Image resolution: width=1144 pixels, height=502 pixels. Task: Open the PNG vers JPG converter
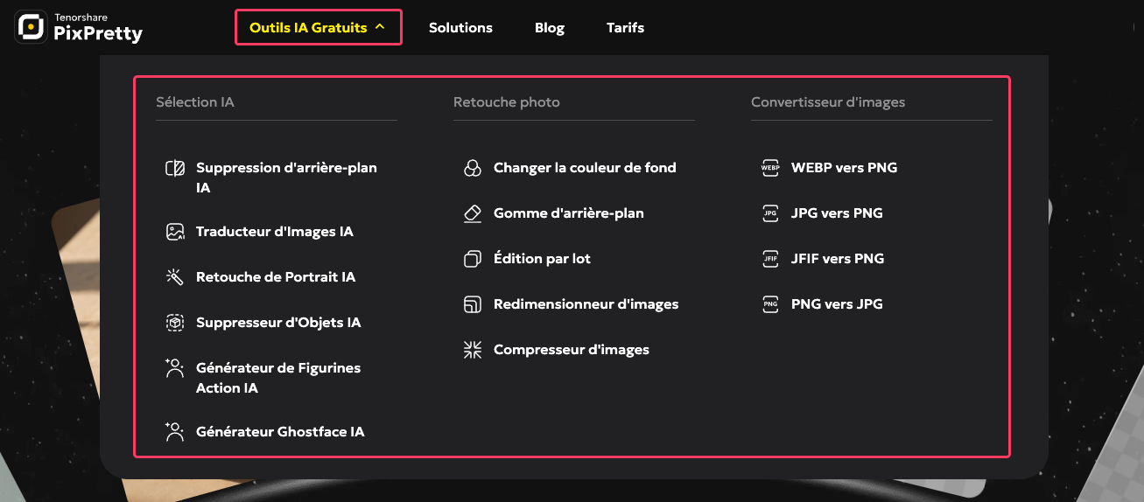pos(837,304)
